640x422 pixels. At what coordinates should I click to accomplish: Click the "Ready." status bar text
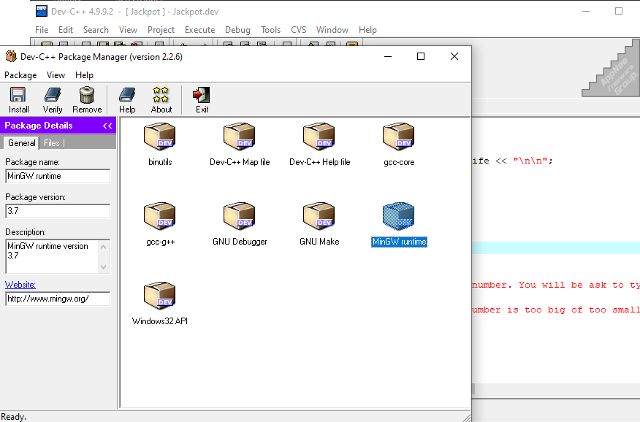point(13,417)
